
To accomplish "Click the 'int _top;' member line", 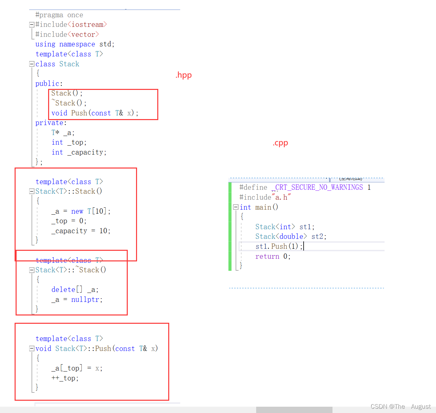I will coord(69,142).
